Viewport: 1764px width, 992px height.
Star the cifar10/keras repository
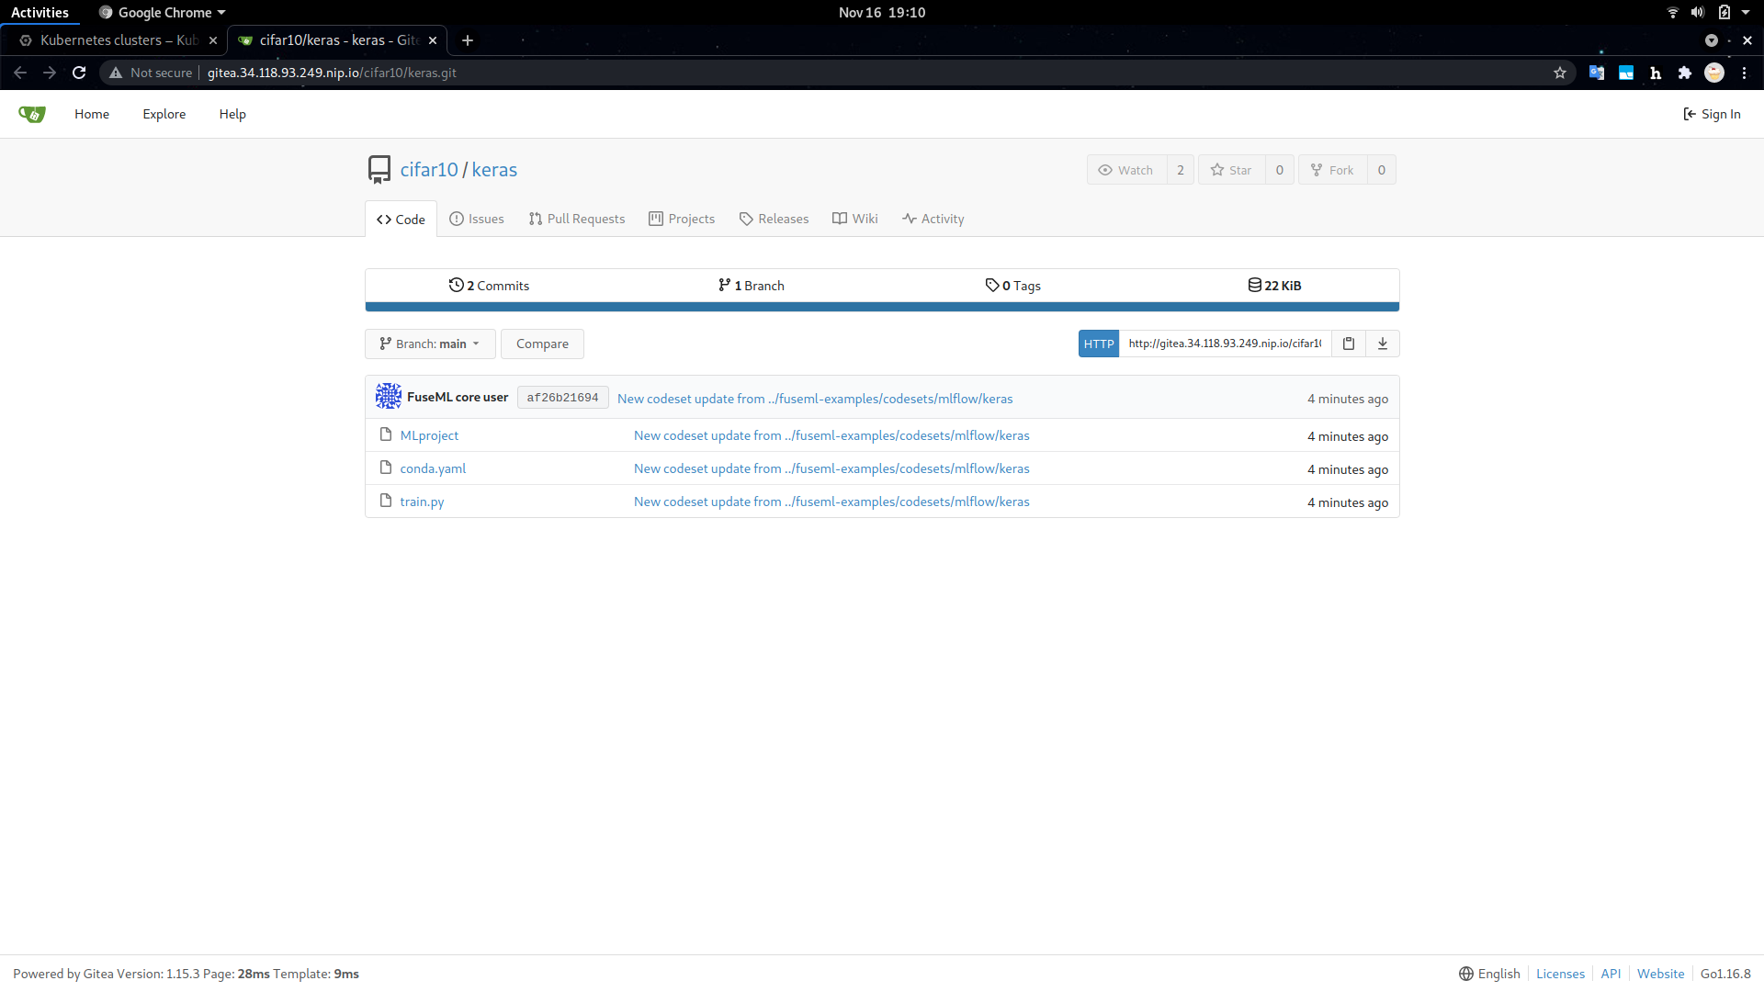coord(1231,170)
